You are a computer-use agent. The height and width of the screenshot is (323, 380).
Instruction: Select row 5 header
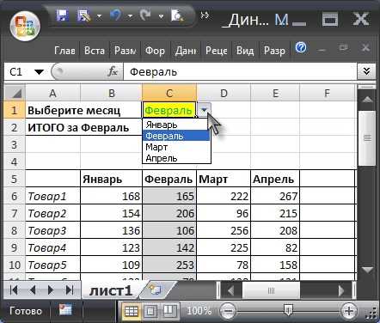(x=15, y=179)
